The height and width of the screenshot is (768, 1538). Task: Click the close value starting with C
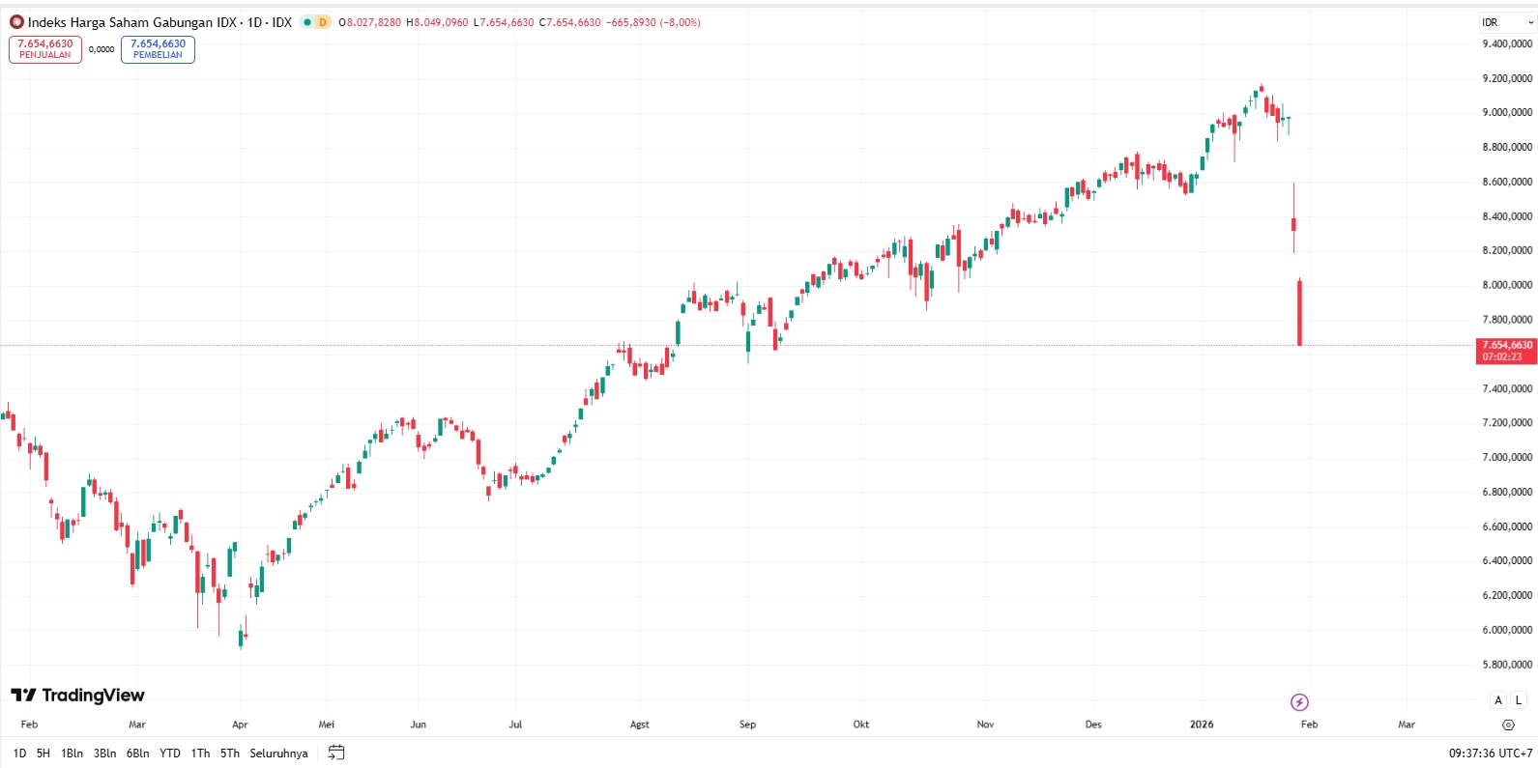pyautogui.click(x=570, y=22)
